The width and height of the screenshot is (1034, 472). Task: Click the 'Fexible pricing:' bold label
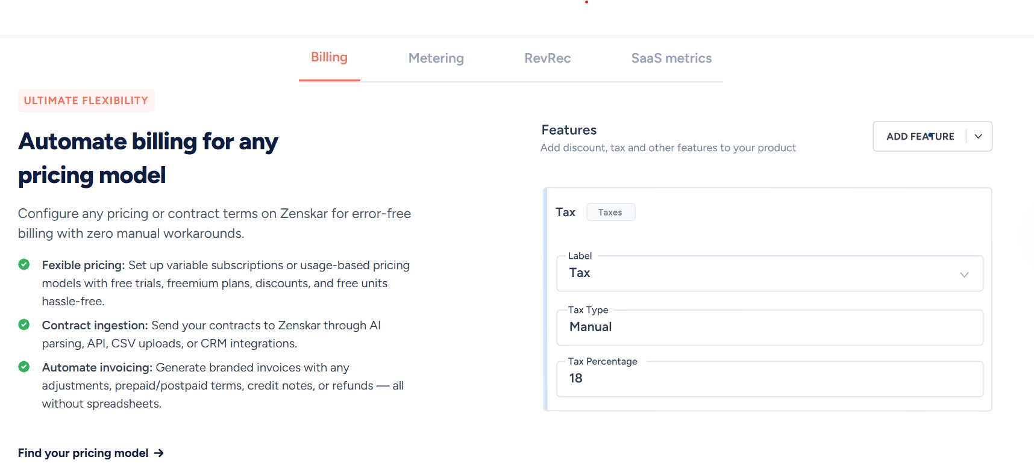coord(83,265)
